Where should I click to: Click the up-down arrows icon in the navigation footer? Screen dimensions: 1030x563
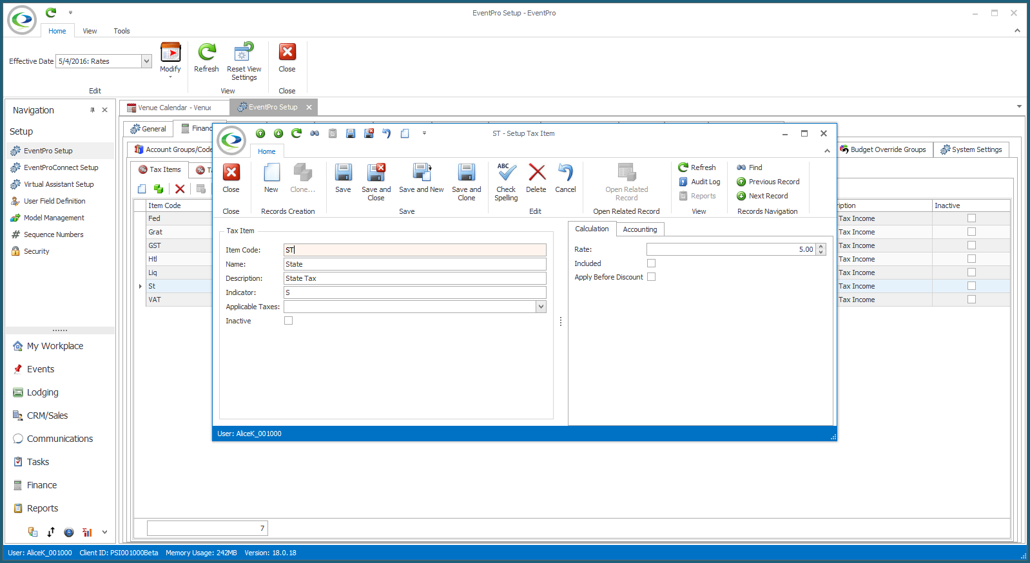point(51,532)
